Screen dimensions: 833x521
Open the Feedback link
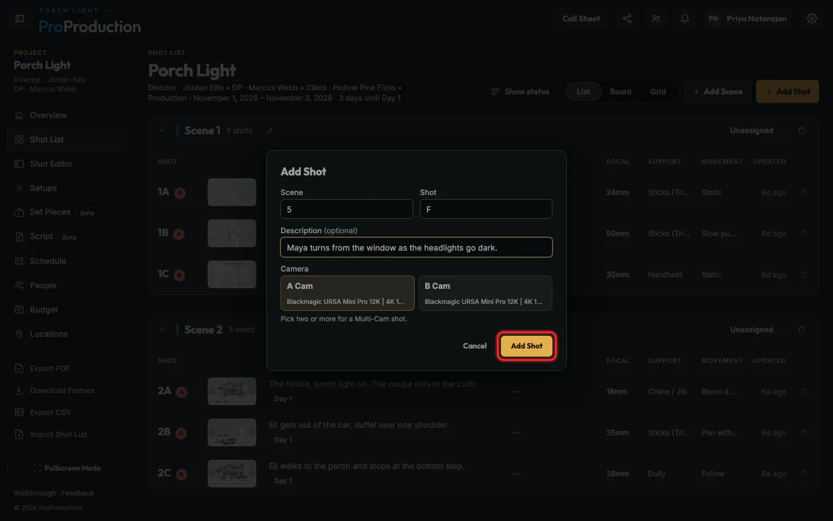tap(78, 493)
